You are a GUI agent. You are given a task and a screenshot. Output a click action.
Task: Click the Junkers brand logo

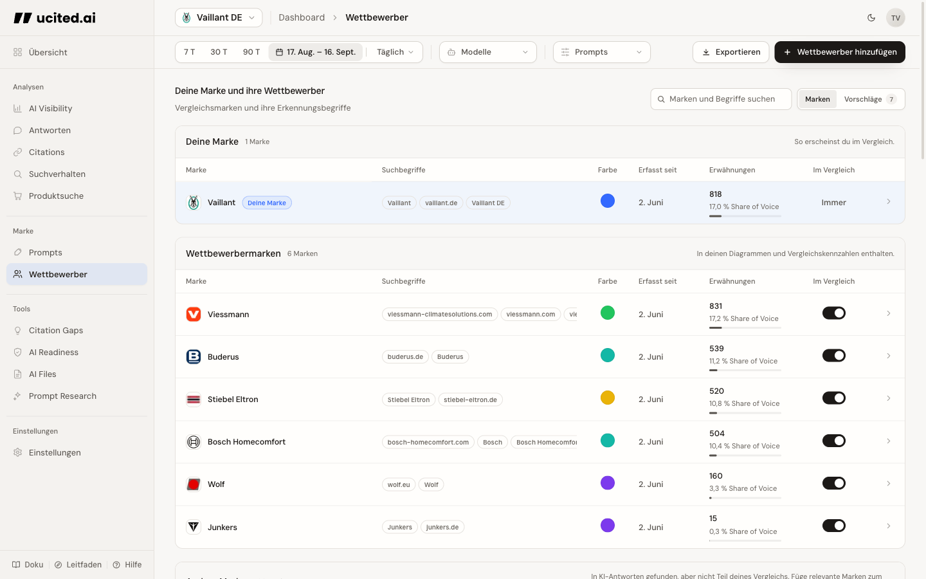coord(194,527)
